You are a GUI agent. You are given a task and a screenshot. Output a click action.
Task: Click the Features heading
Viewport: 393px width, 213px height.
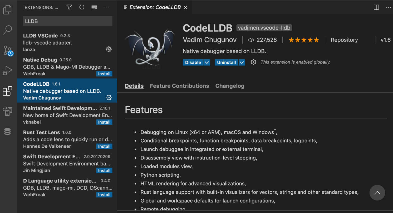point(144,110)
